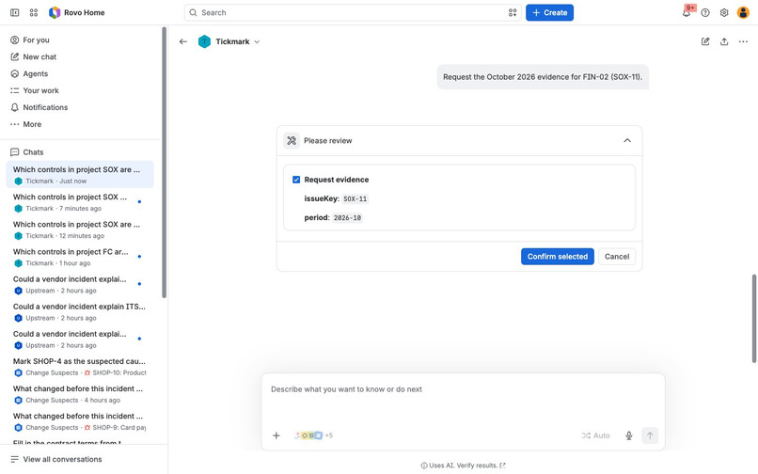758x474 pixels.
Task: Send the message with the up arrow
Action: [x=650, y=435]
